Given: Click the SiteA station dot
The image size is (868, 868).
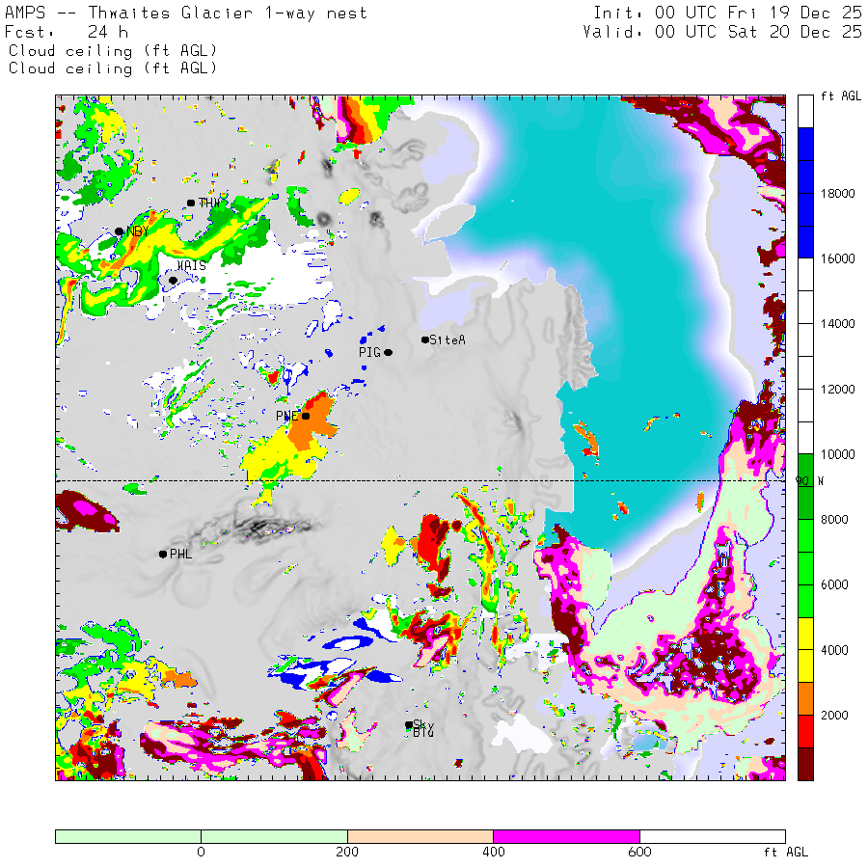Looking at the screenshot, I should pyautogui.click(x=425, y=339).
